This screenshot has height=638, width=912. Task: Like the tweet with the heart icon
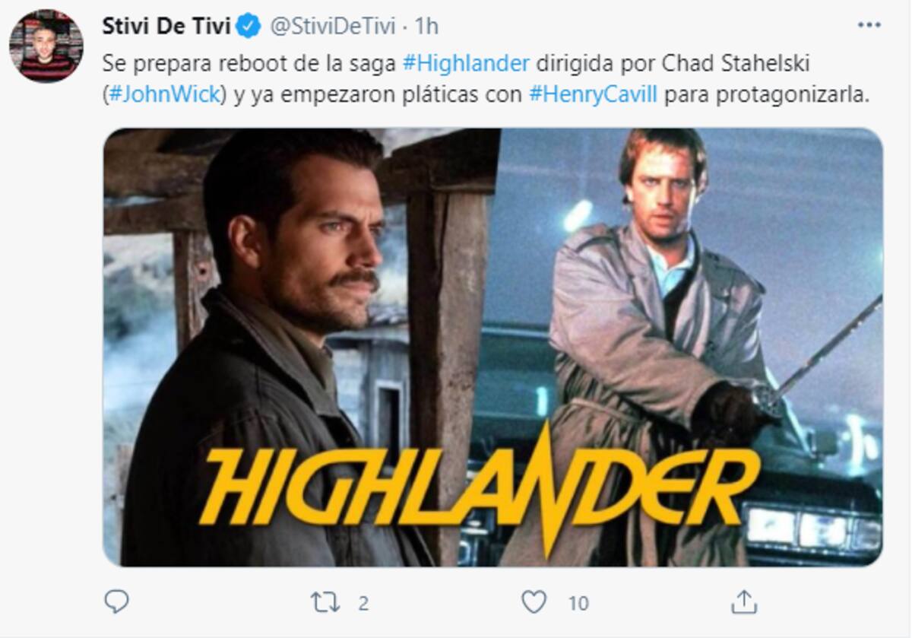pyautogui.click(x=534, y=602)
